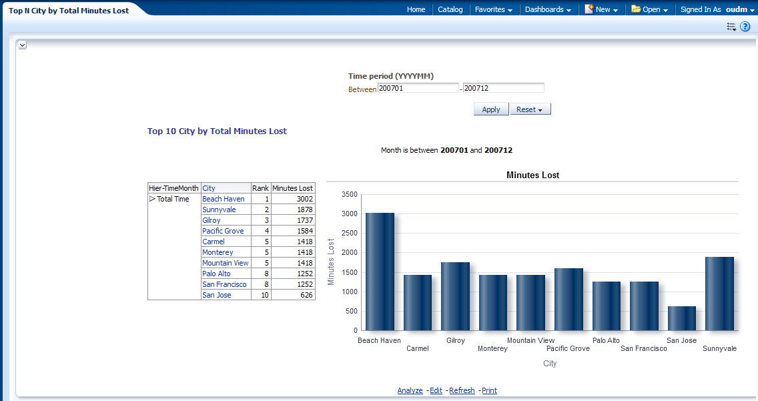
Task: Go to Home in the global header
Action: 416,9
